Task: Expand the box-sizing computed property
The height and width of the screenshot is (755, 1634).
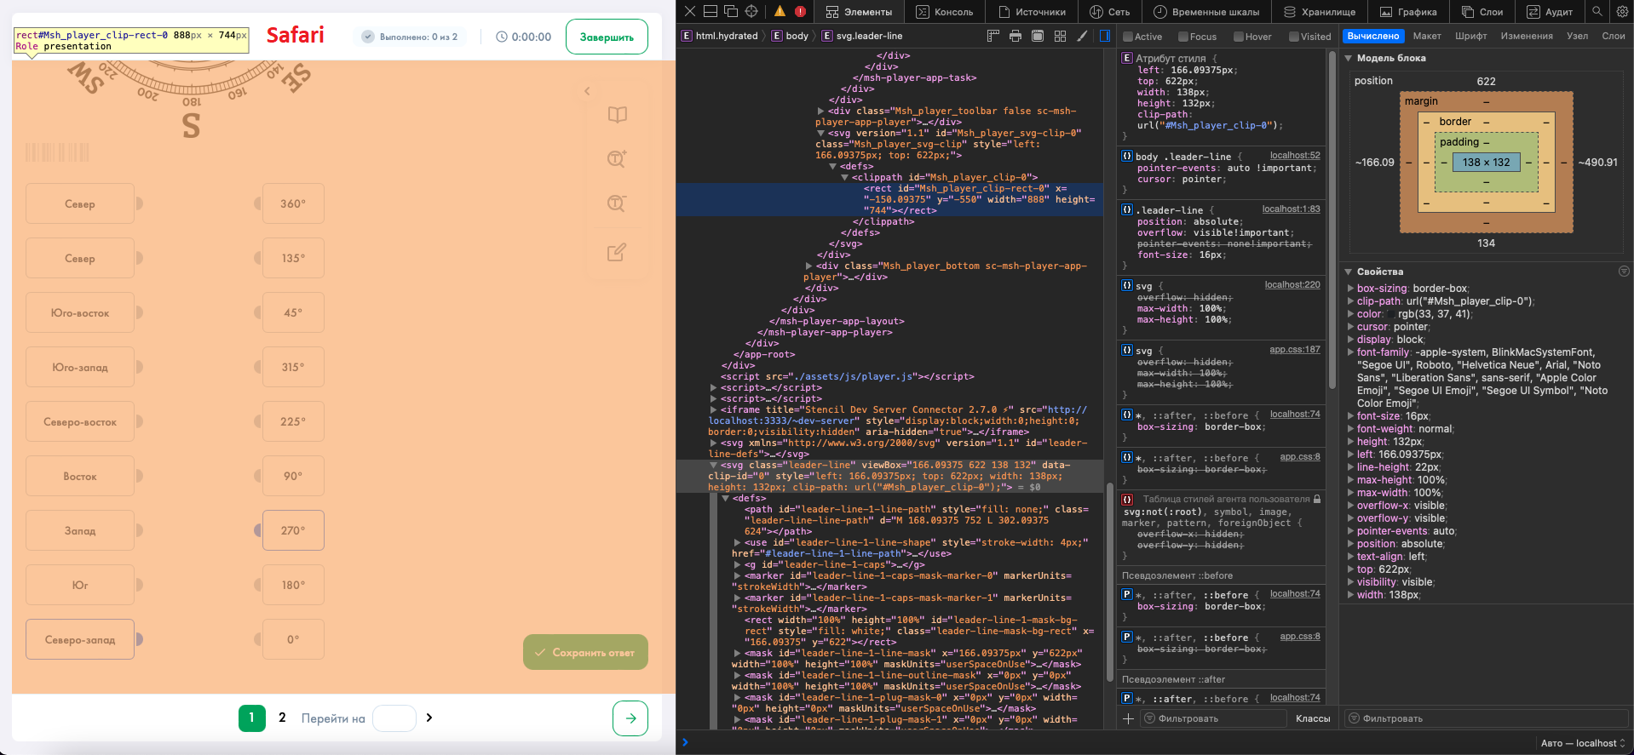Action: 1350,289
